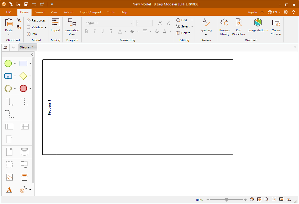Toggle Strikethrough formatting
This screenshot has width=299, height=204.
point(111,31)
